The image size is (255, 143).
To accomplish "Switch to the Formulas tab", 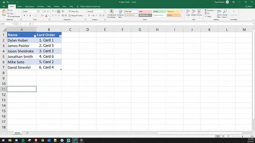I will point(41,6).
